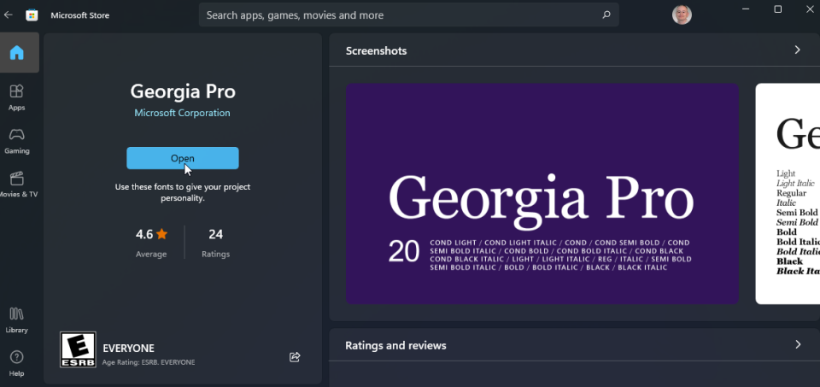Expand the Screenshots section chevron
The width and height of the screenshot is (820, 387).
click(798, 50)
